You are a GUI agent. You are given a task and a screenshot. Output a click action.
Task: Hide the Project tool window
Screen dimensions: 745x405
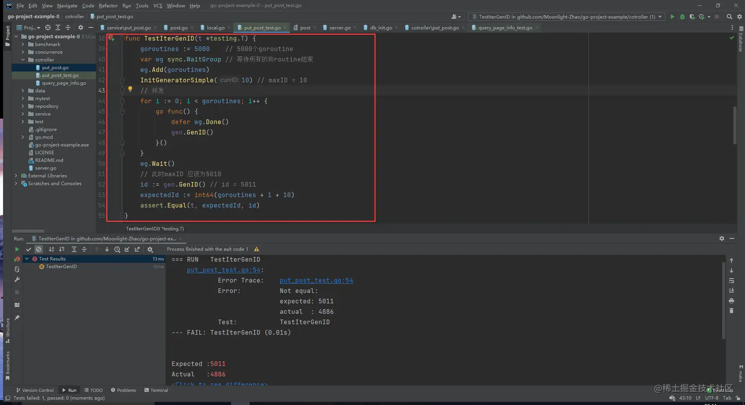pos(91,28)
